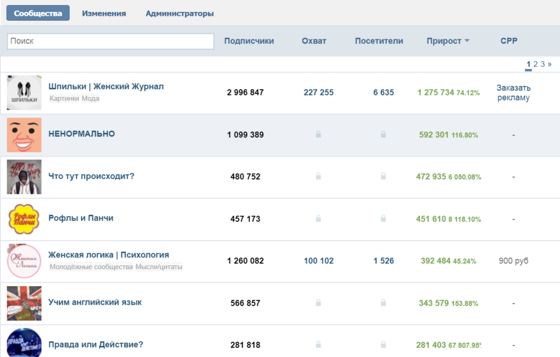
Task: Open Женская логика round avatar
Action: (24, 261)
